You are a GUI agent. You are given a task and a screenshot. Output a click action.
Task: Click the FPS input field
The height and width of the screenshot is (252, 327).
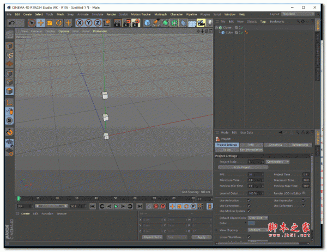pyautogui.click(x=256, y=175)
